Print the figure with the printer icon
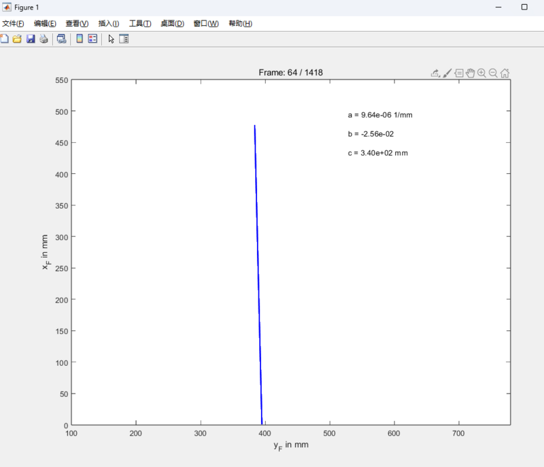 [x=44, y=39]
